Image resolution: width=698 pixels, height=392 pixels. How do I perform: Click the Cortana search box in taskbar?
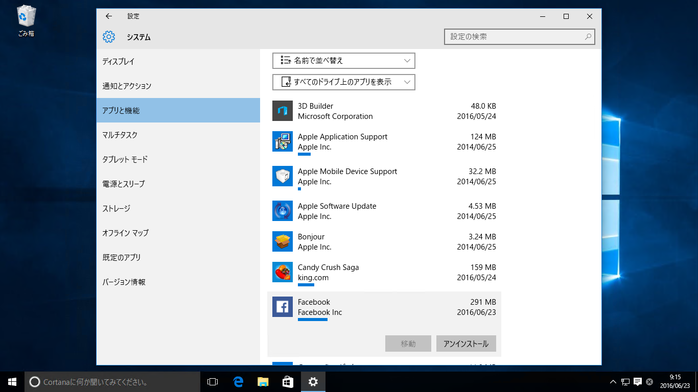click(112, 382)
